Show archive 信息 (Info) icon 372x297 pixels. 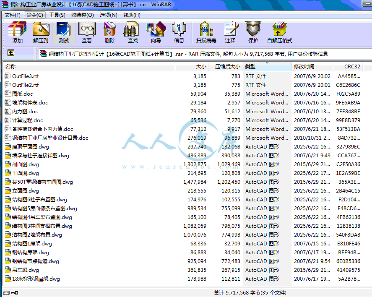pos(179,29)
